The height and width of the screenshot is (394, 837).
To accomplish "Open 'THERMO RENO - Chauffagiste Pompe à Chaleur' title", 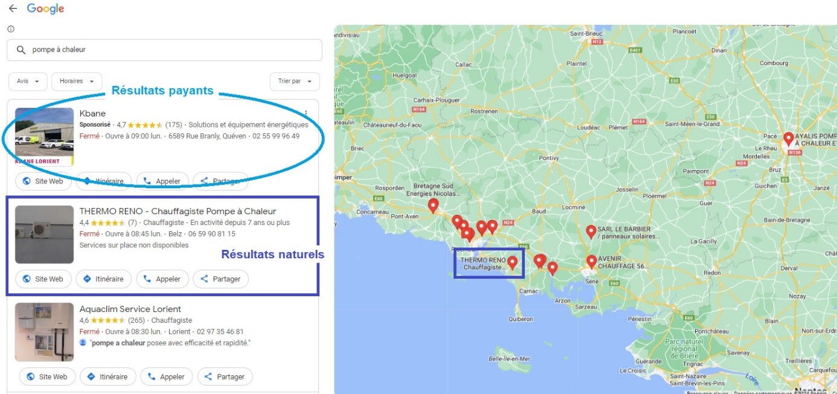I will coord(178,211).
